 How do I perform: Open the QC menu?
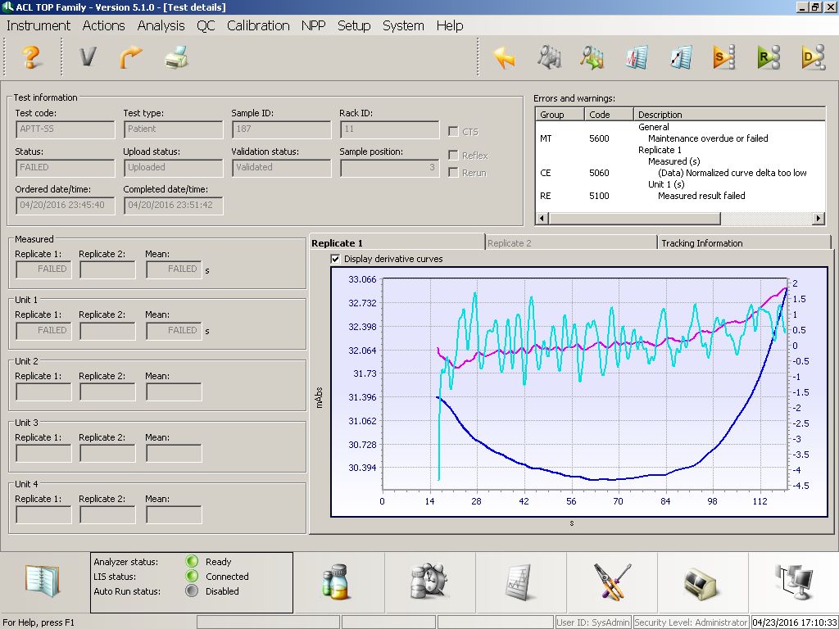click(x=206, y=25)
